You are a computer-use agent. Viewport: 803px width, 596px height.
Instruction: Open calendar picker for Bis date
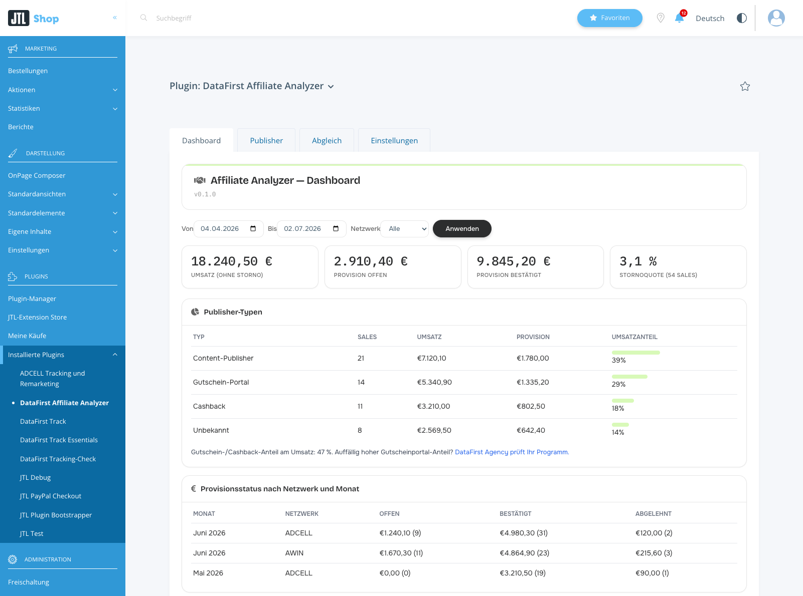(x=336, y=229)
